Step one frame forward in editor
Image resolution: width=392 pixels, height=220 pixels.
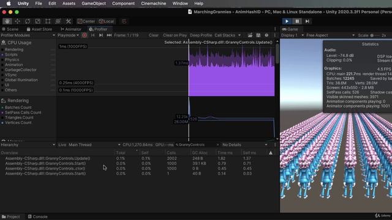click(x=307, y=21)
